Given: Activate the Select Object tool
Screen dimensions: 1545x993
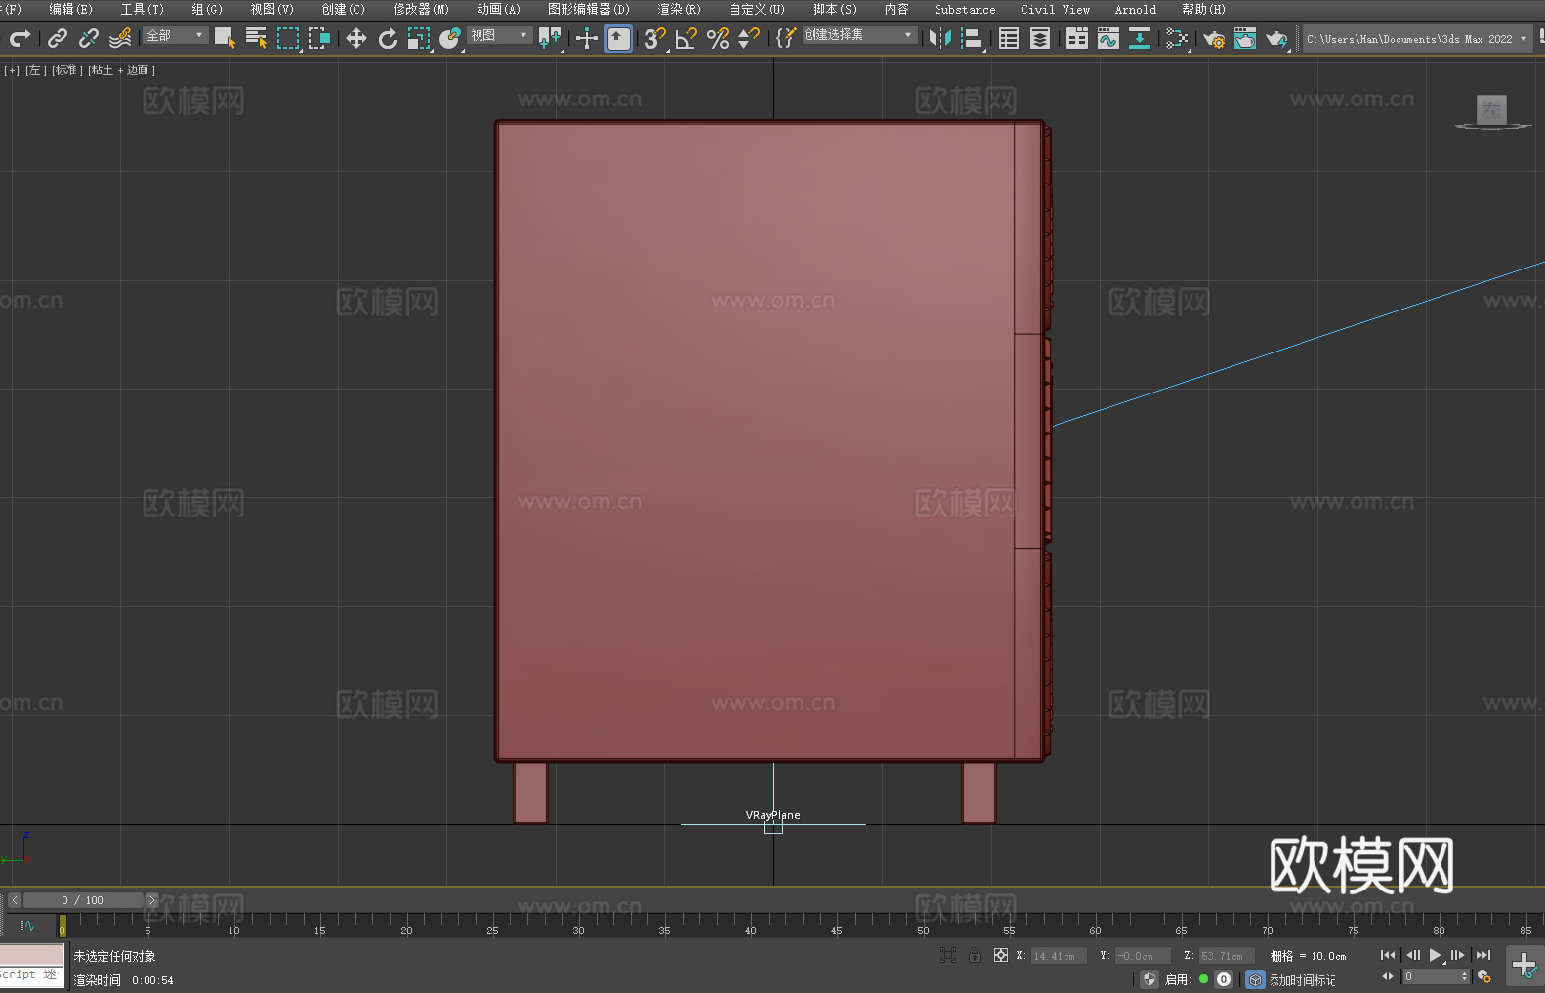Looking at the screenshot, I should click(x=225, y=38).
